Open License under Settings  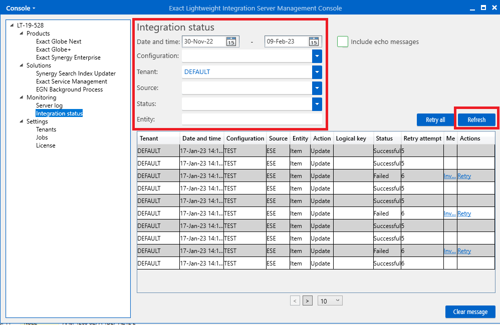tap(46, 145)
